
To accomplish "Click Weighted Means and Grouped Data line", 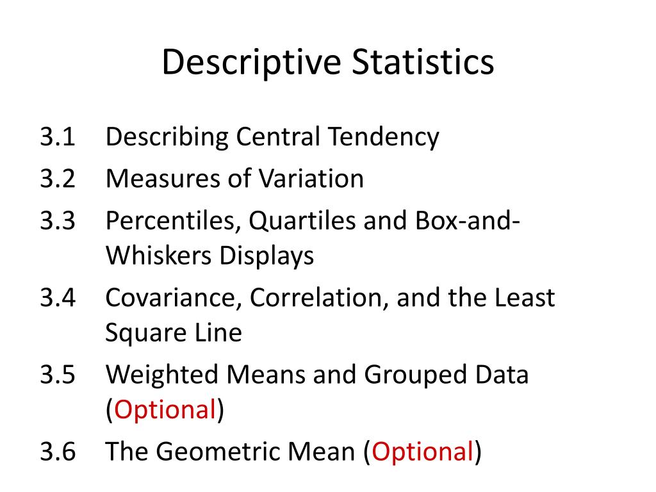I will point(317,375).
